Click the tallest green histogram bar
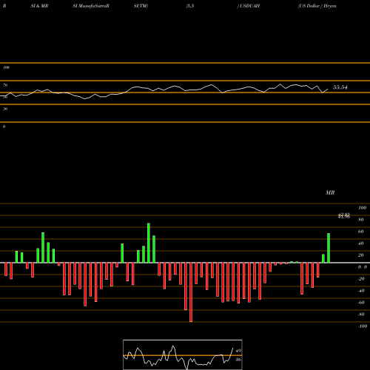 (x=149, y=243)
